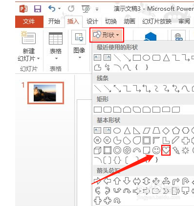Select Decagon shape labeled 10

point(98,140)
